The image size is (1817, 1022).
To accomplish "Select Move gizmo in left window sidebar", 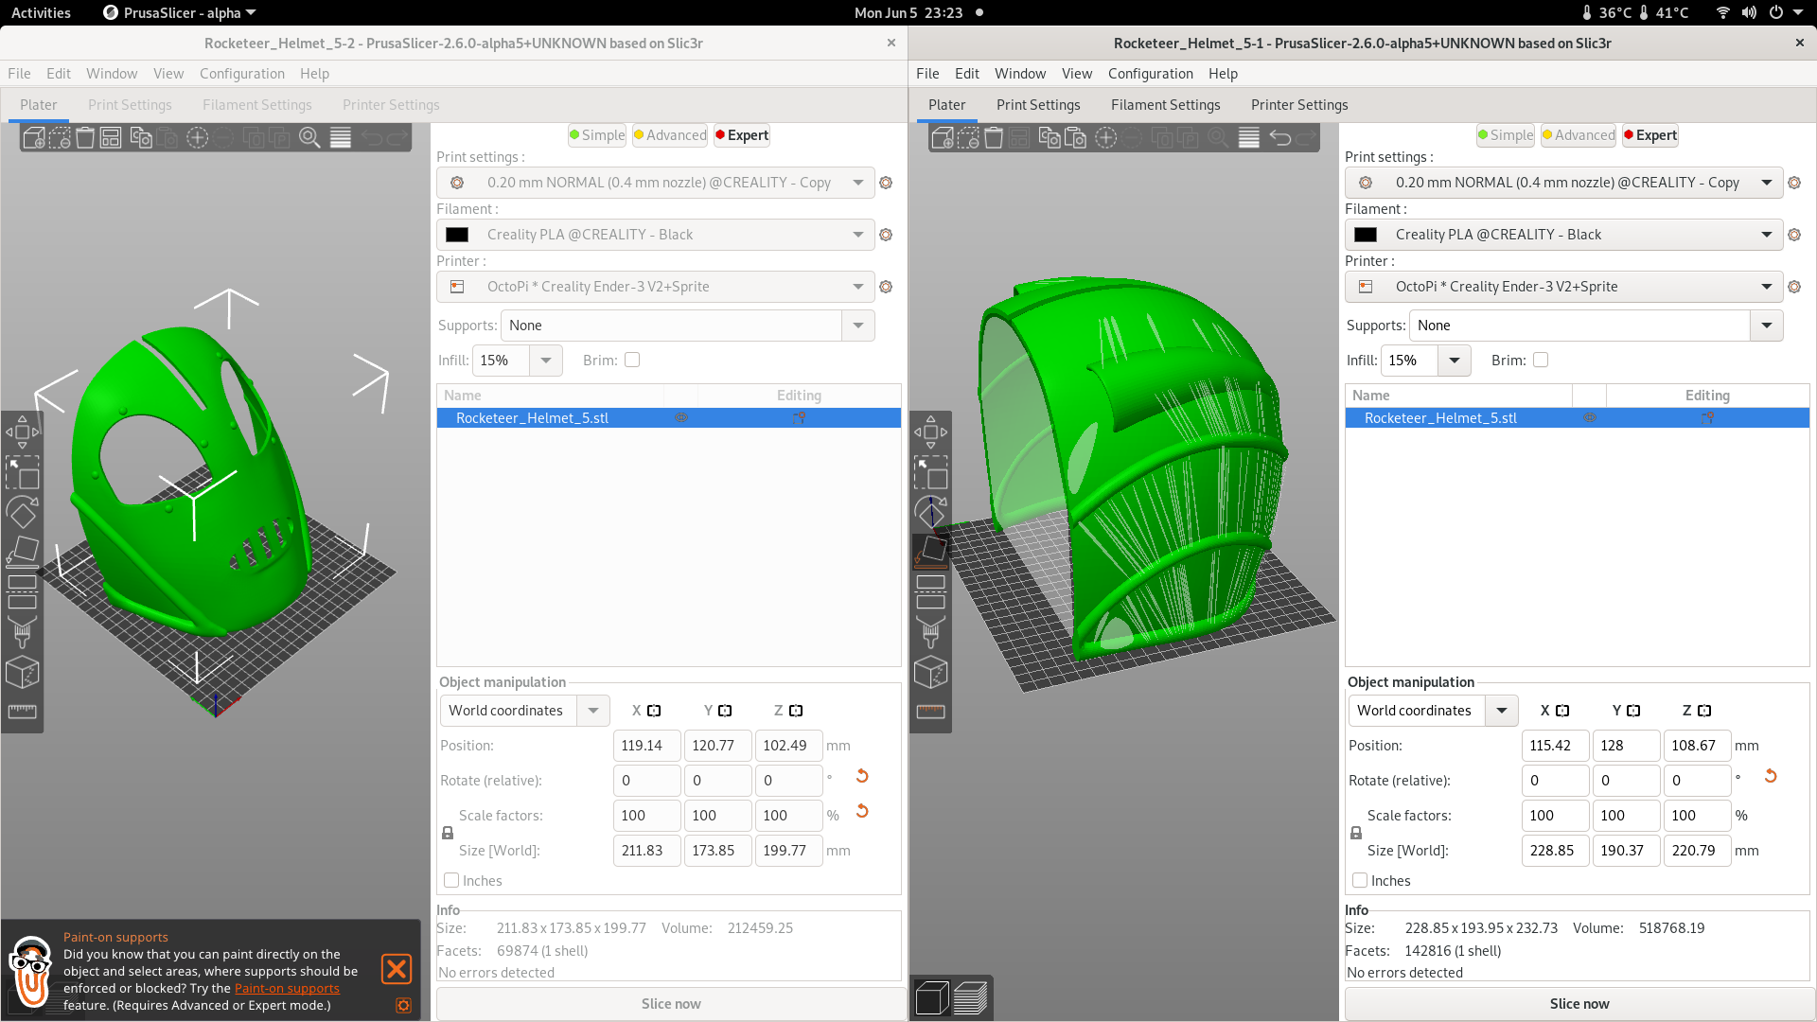I will point(23,432).
